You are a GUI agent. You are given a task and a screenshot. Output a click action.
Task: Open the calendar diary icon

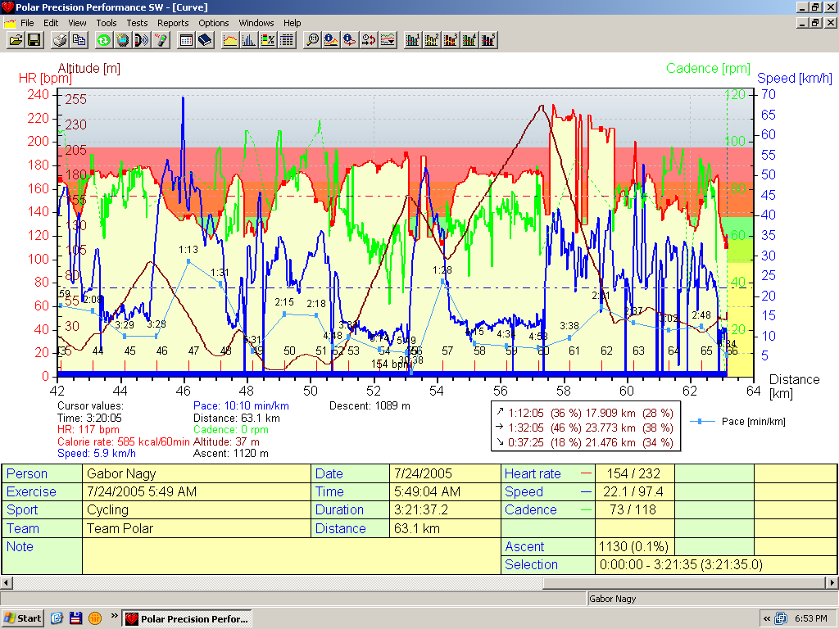coord(186,40)
